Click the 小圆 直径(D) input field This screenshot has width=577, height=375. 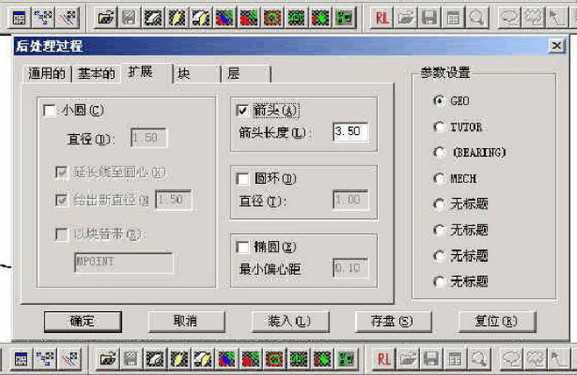point(149,138)
